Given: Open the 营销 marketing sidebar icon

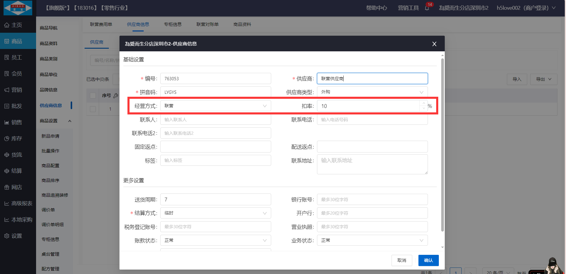Looking at the screenshot, I should 7,90.
